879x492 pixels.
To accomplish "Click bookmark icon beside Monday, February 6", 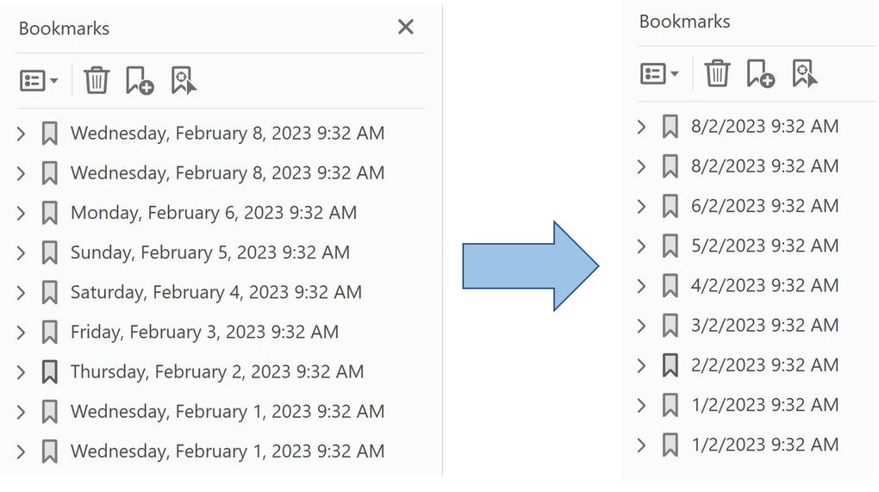I will click(49, 213).
